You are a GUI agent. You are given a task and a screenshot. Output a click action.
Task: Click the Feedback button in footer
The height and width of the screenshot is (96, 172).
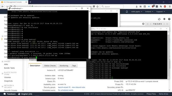tap(10, 94)
